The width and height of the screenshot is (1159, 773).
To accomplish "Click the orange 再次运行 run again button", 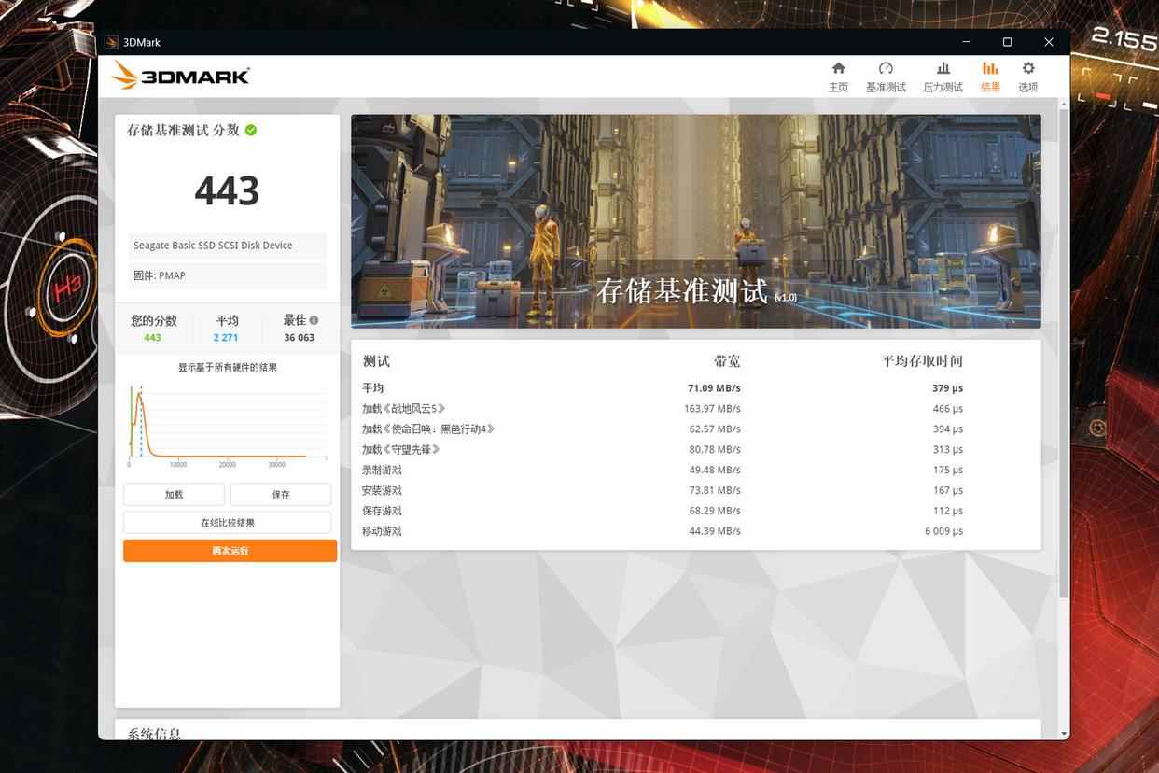I will [x=230, y=551].
